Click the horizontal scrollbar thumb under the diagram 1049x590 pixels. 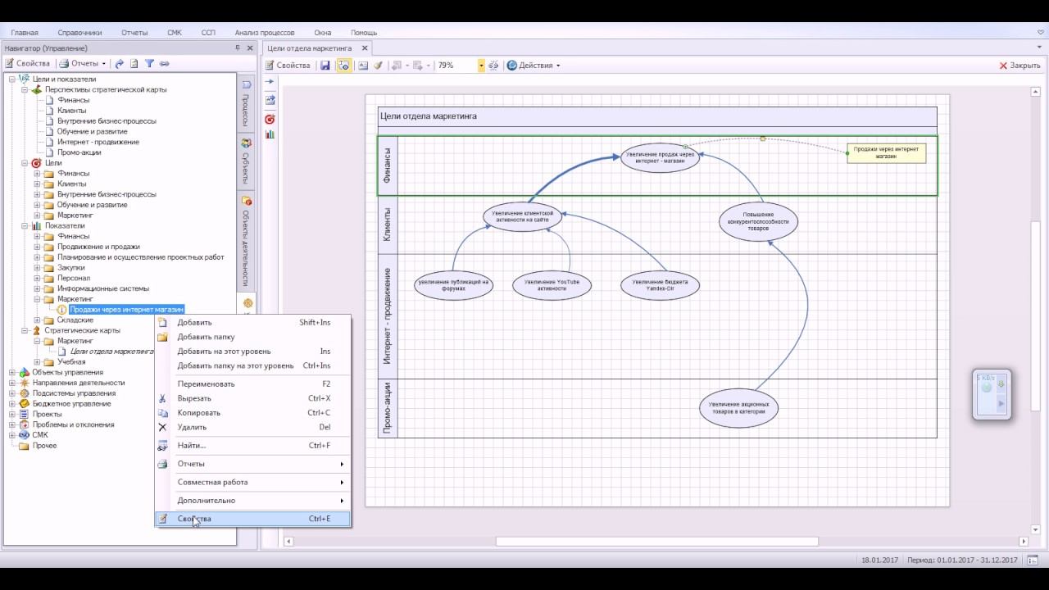click(x=656, y=542)
